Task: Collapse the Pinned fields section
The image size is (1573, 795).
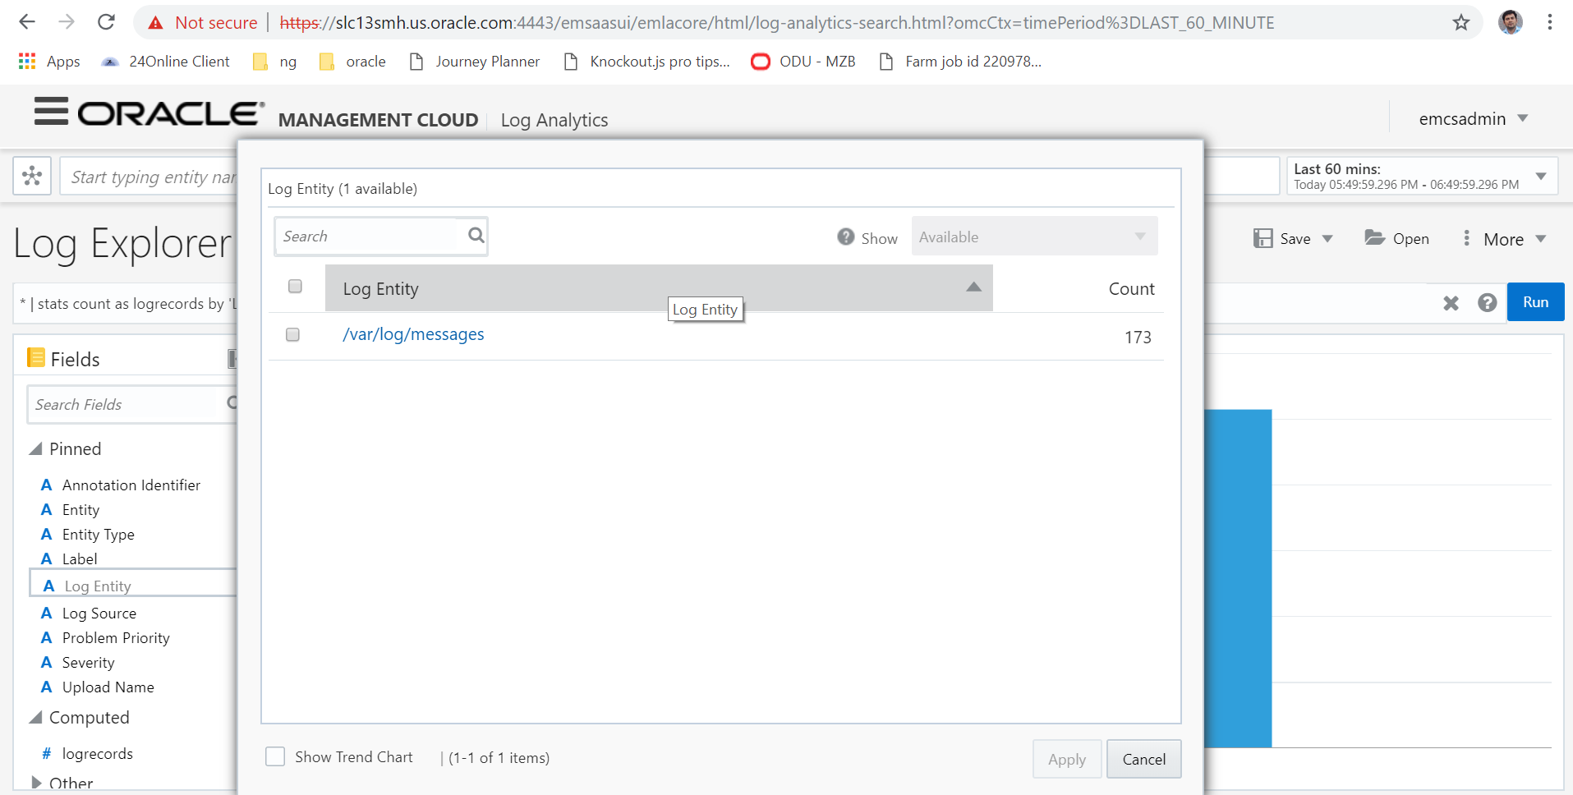Action: click(x=35, y=449)
